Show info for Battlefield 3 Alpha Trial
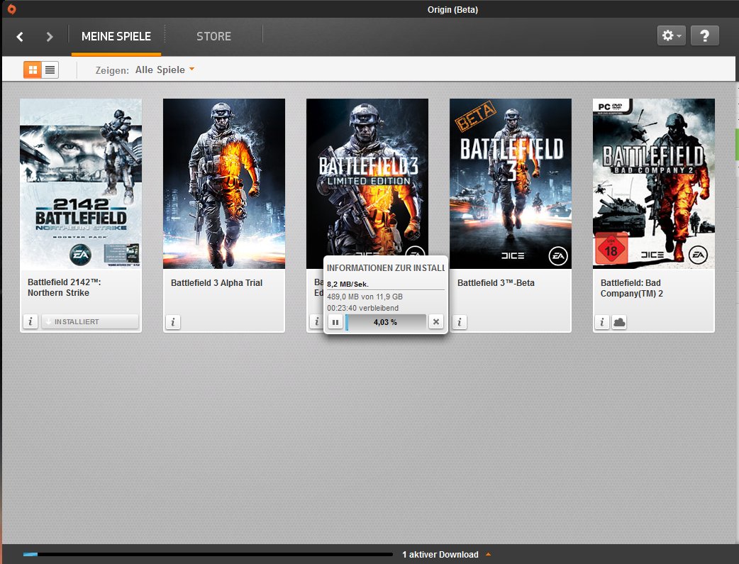 (x=173, y=322)
